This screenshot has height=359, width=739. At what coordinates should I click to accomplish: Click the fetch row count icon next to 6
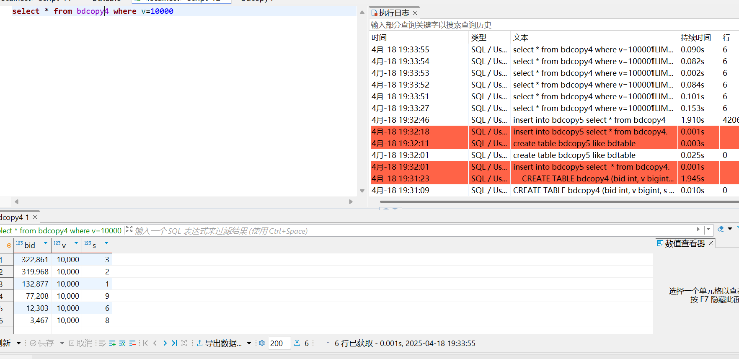tap(297, 343)
